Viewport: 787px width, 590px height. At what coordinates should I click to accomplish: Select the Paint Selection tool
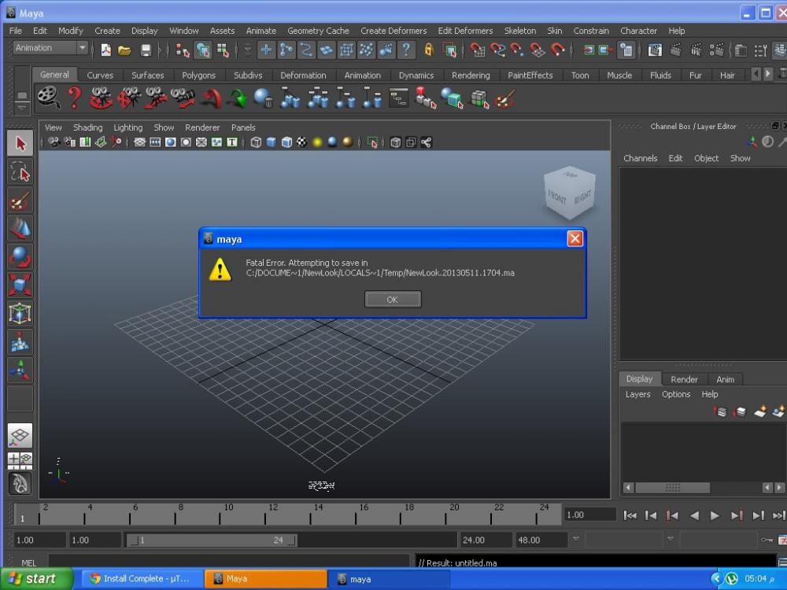click(20, 200)
